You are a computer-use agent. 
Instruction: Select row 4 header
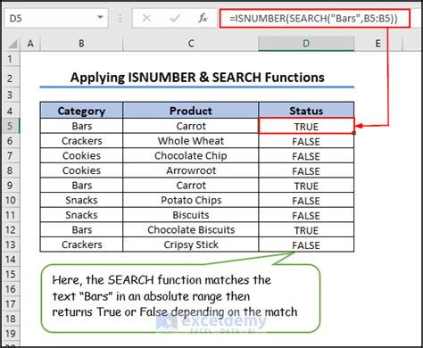10,111
